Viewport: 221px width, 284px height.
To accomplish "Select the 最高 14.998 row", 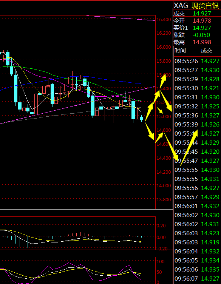I will coord(197,42).
